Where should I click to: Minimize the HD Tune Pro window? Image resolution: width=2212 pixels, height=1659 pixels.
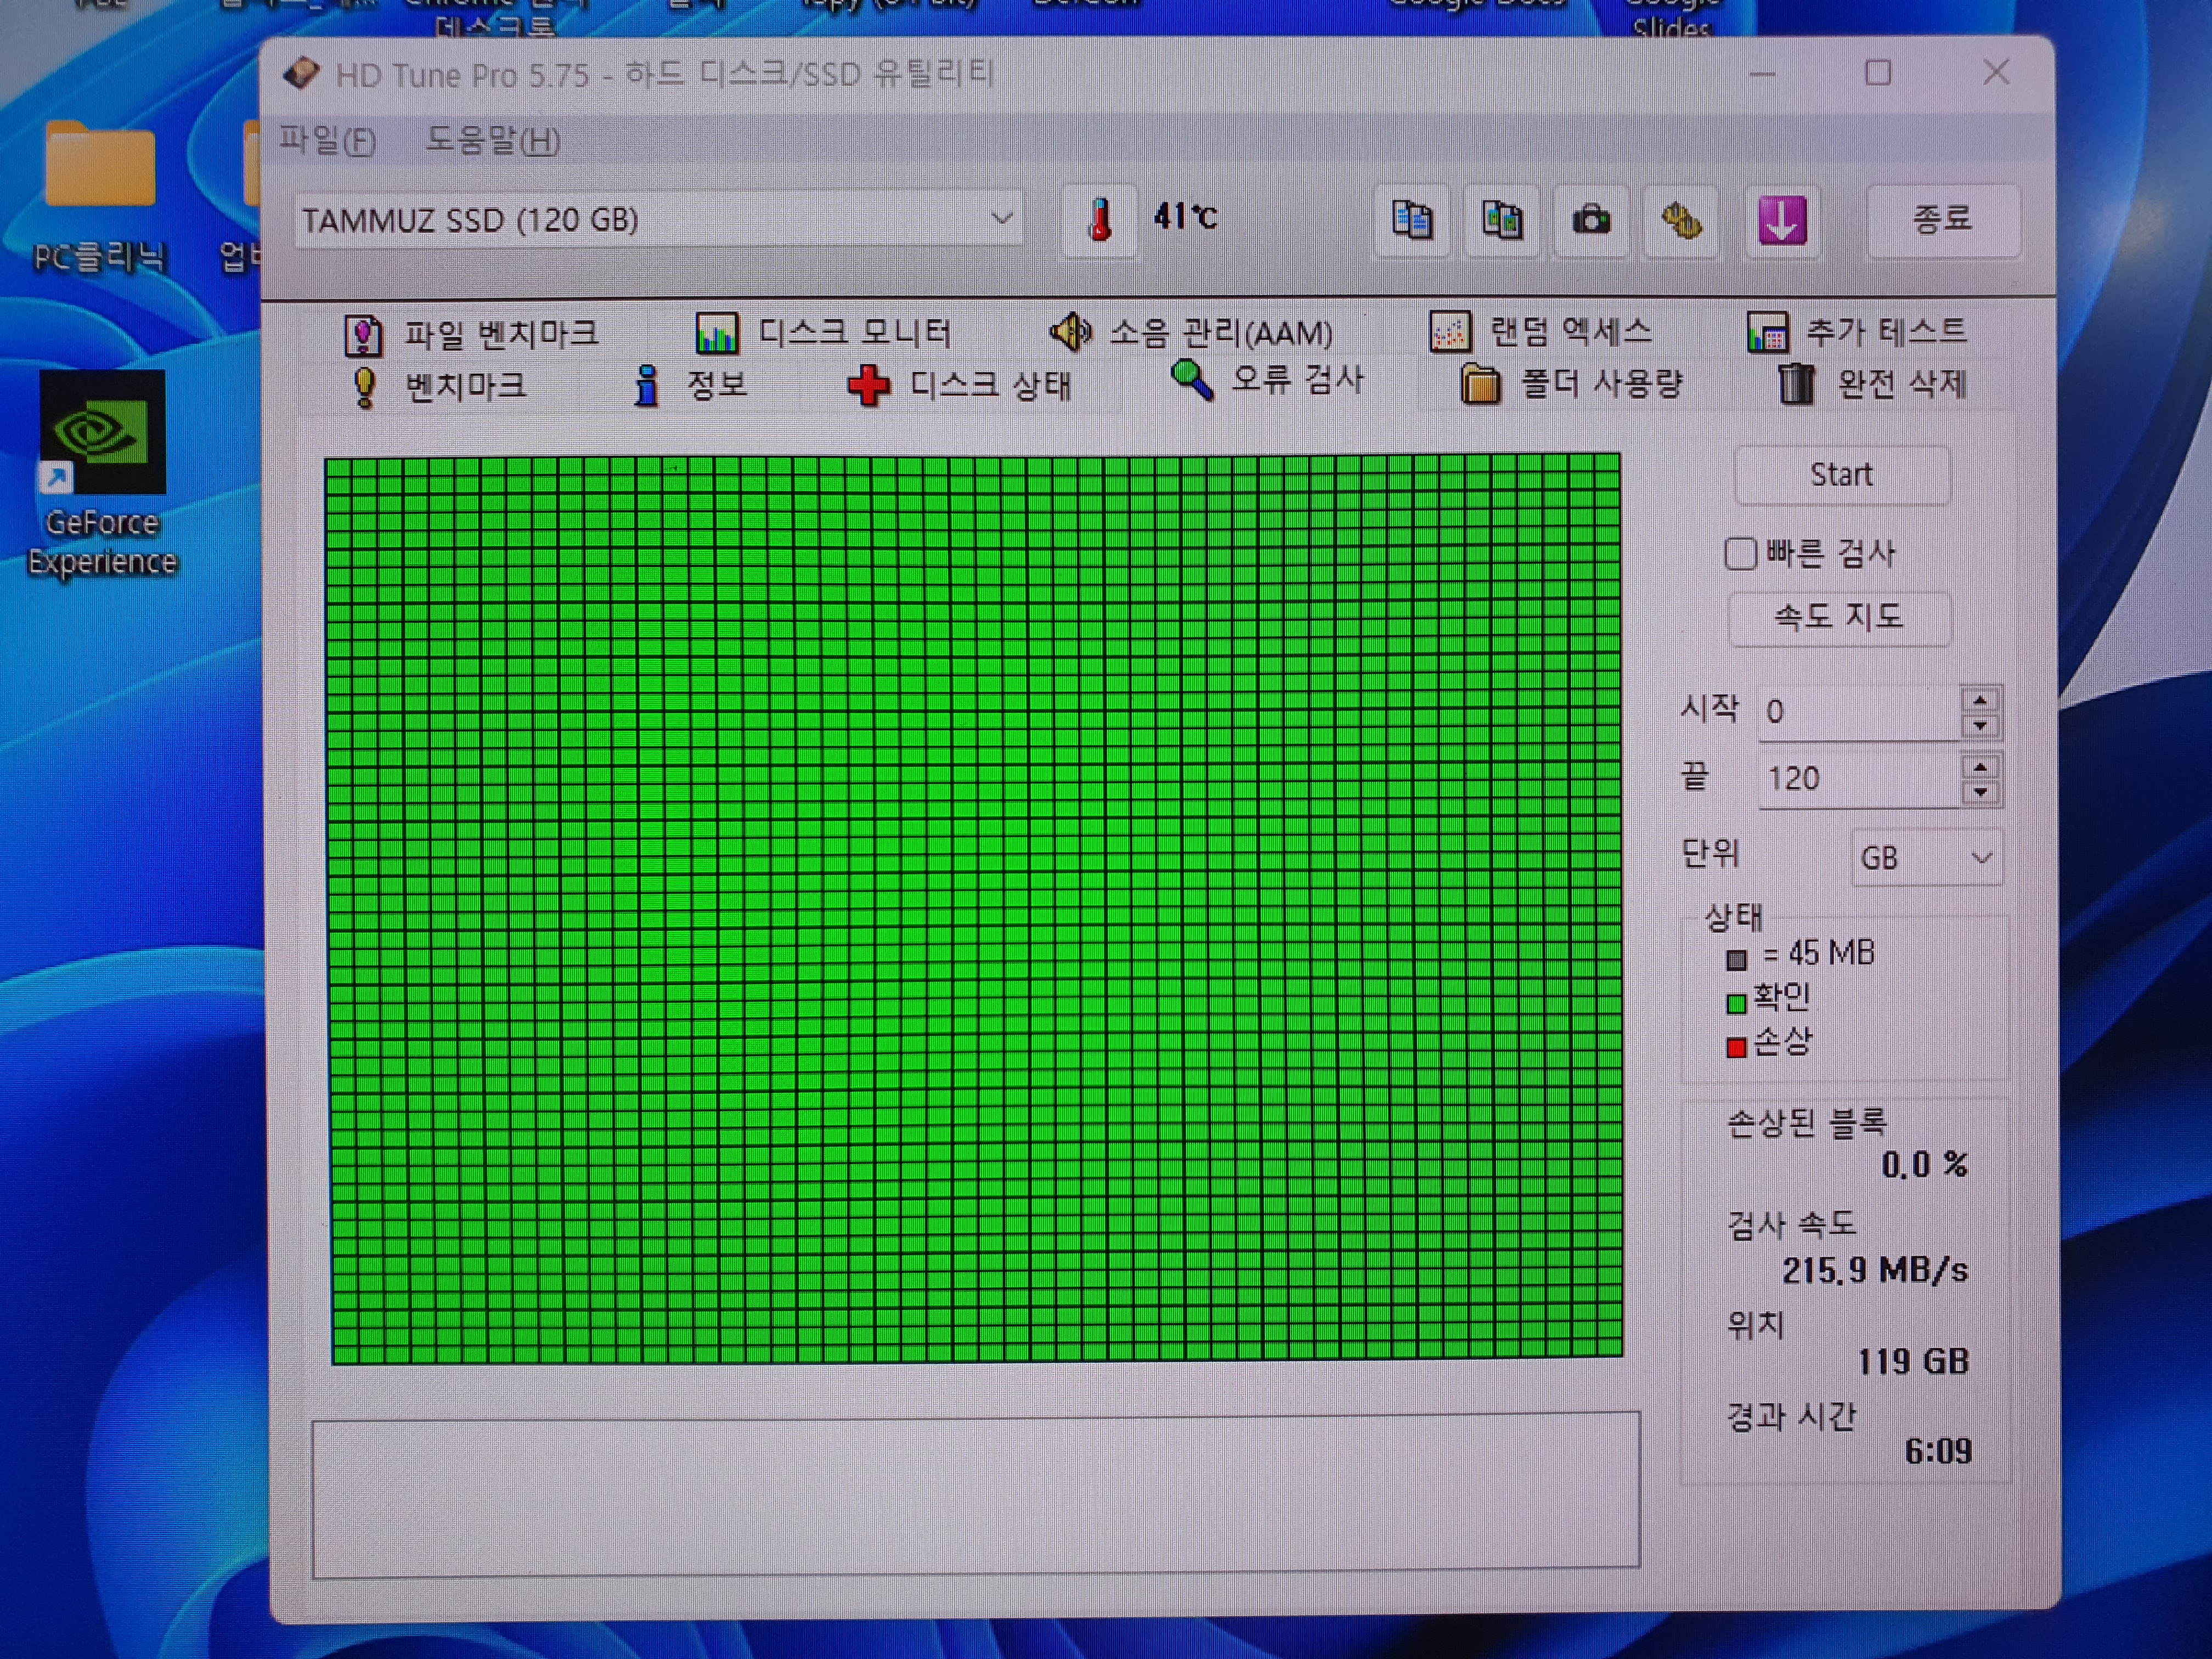pos(1762,74)
